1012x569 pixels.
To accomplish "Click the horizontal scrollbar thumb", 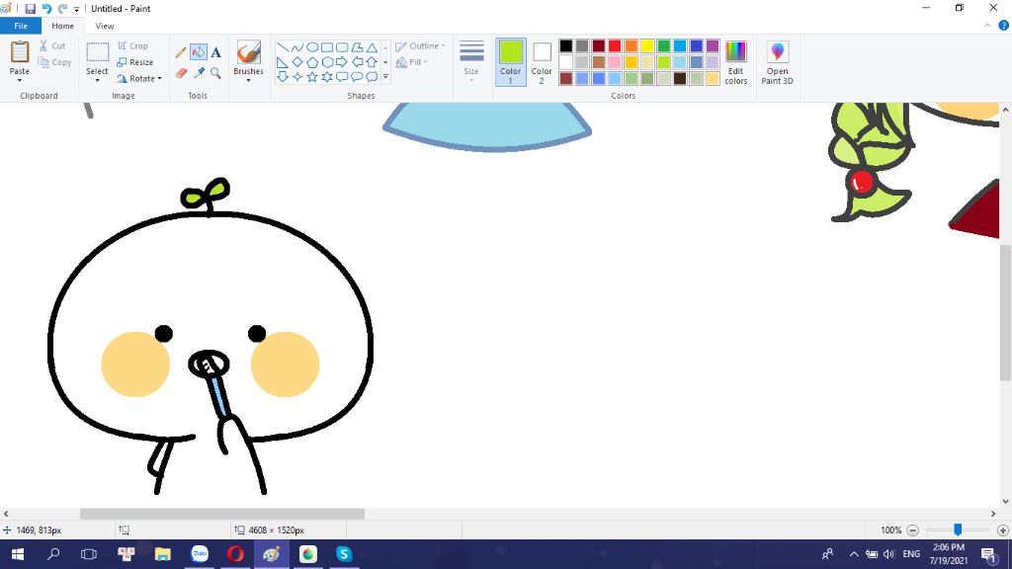I will [222, 514].
